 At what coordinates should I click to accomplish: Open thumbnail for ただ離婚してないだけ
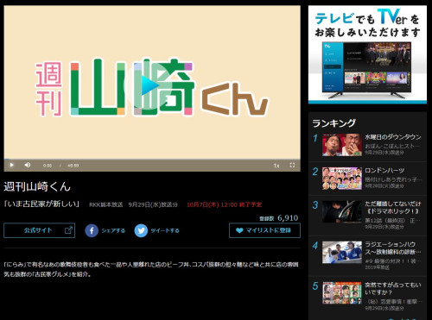pyautogui.click(x=342, y=212)
